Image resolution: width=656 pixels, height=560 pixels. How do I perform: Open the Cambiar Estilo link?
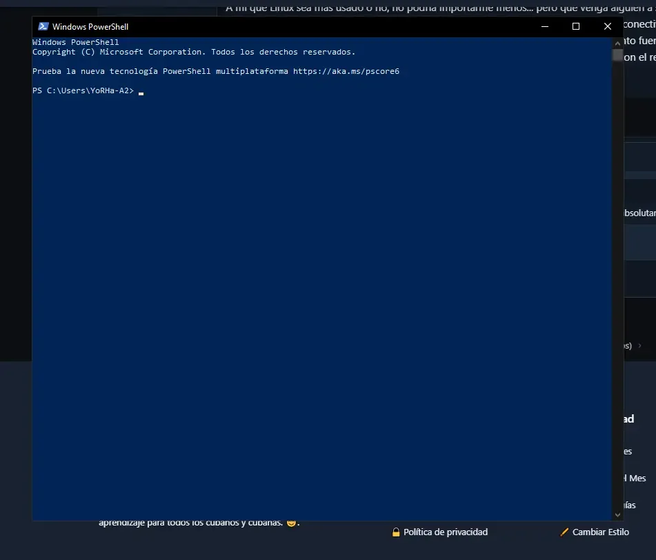(x=600, y=532)
